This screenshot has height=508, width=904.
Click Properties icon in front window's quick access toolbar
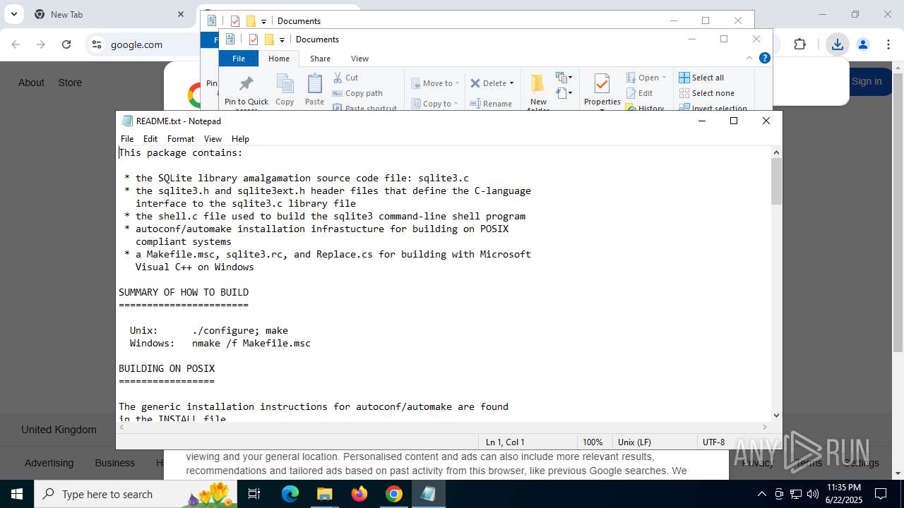pyautogui.click(x=254, y=40)
